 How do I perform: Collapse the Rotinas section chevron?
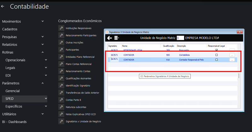pos(43,52)
